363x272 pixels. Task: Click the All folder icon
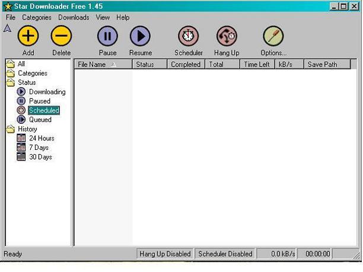[x=11, y=64]
